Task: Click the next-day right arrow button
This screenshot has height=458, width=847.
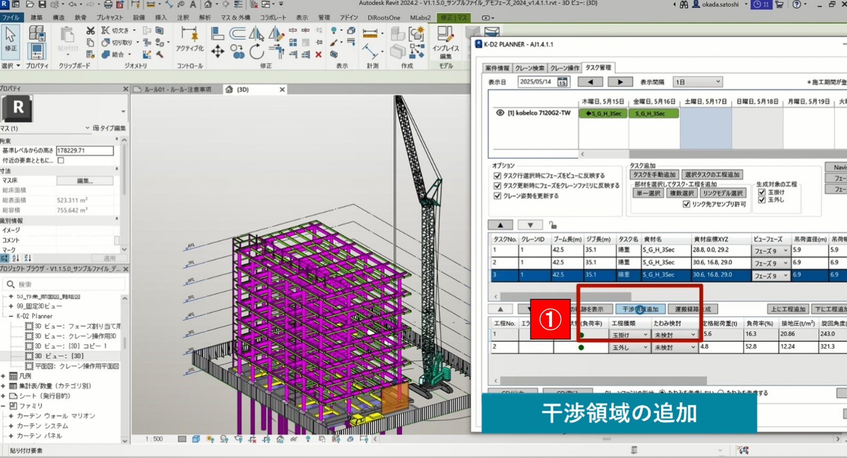Action: [620, 82]
